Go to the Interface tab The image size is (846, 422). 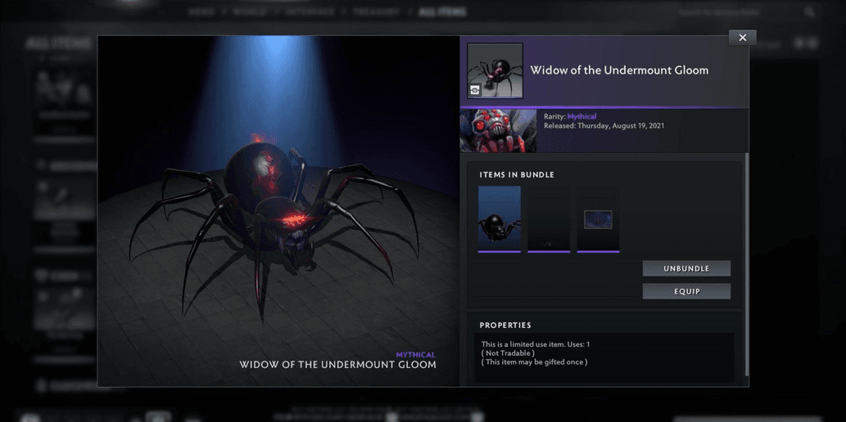(310, 12)
